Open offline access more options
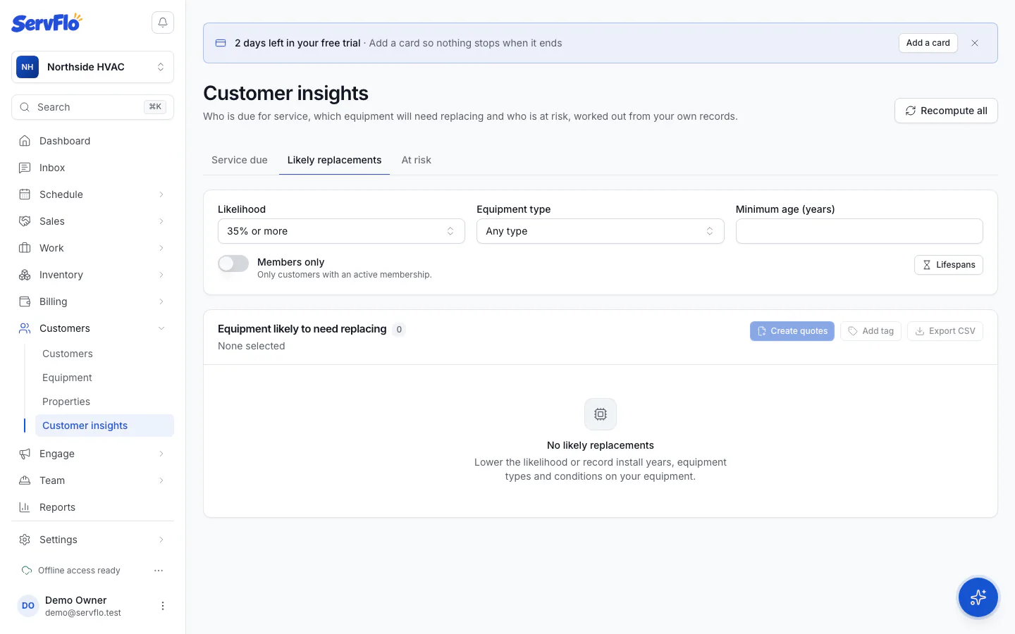Screen dimensions: 1015x634 coord(159,571)
